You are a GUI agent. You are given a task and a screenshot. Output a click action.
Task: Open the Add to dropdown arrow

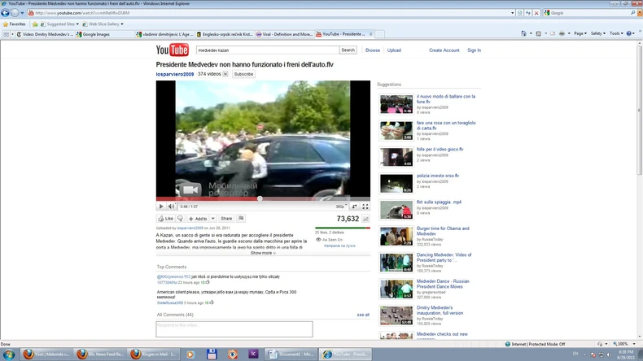[212, 219]
